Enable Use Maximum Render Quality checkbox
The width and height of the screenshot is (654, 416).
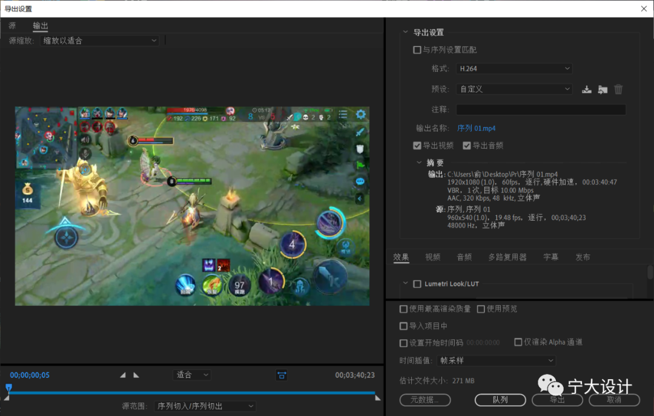click(x=403, y=309)
